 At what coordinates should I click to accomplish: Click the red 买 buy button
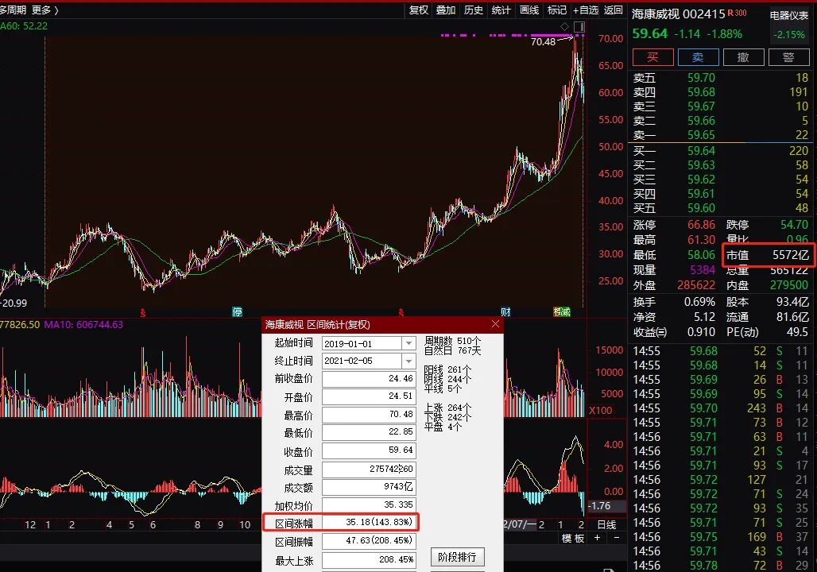tap(652, 56)
